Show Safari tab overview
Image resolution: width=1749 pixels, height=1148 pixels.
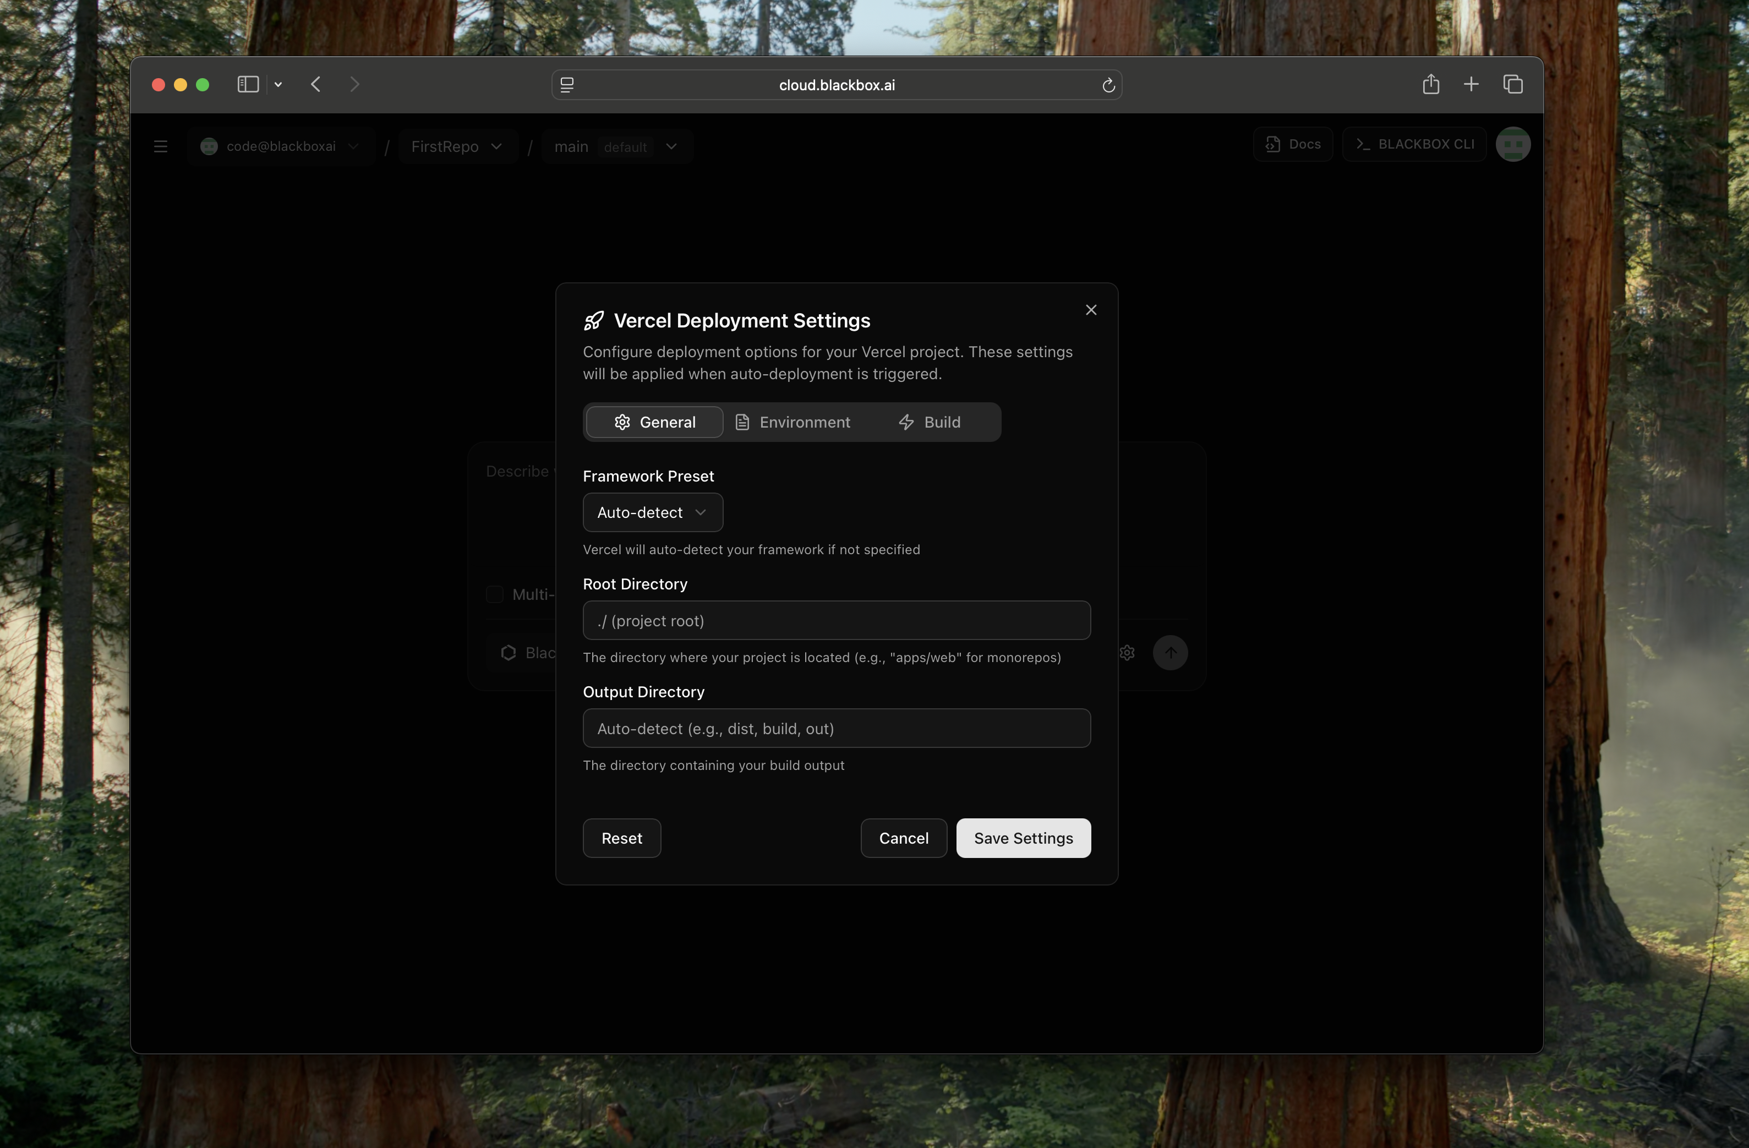1512,85
